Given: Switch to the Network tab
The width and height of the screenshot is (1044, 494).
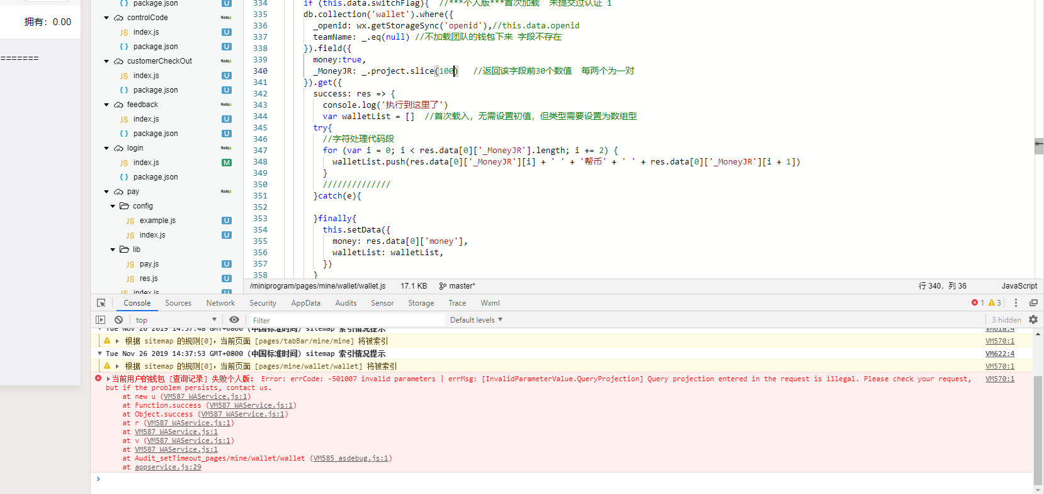Looking at the screenshot, I should (x=220, y=303).
